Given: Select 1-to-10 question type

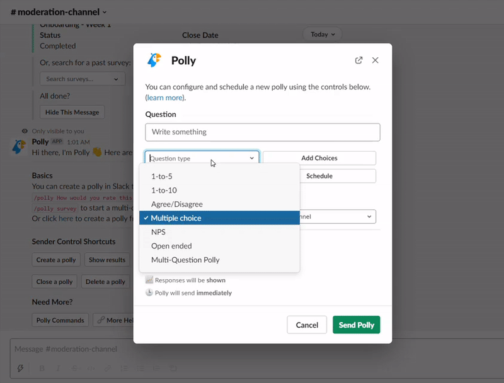Looking at the screenshot, I should [219, 190].
